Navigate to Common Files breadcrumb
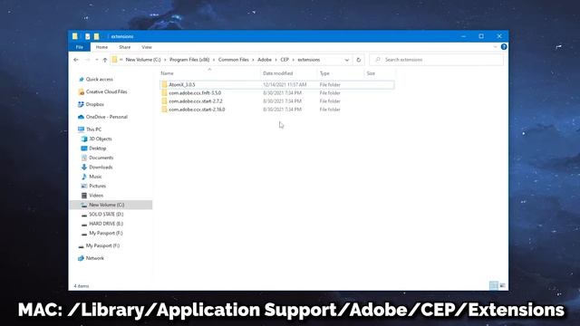 [x=234, y=60]
